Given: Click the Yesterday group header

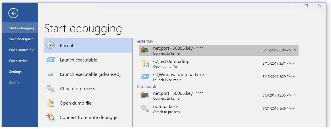Looking at the screenshot, I should (x=145, y=41).
